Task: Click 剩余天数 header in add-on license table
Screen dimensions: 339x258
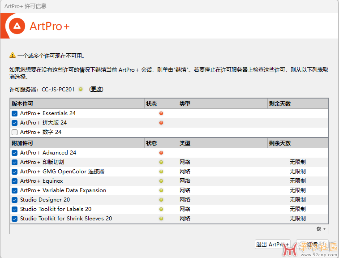Action: 298,143
